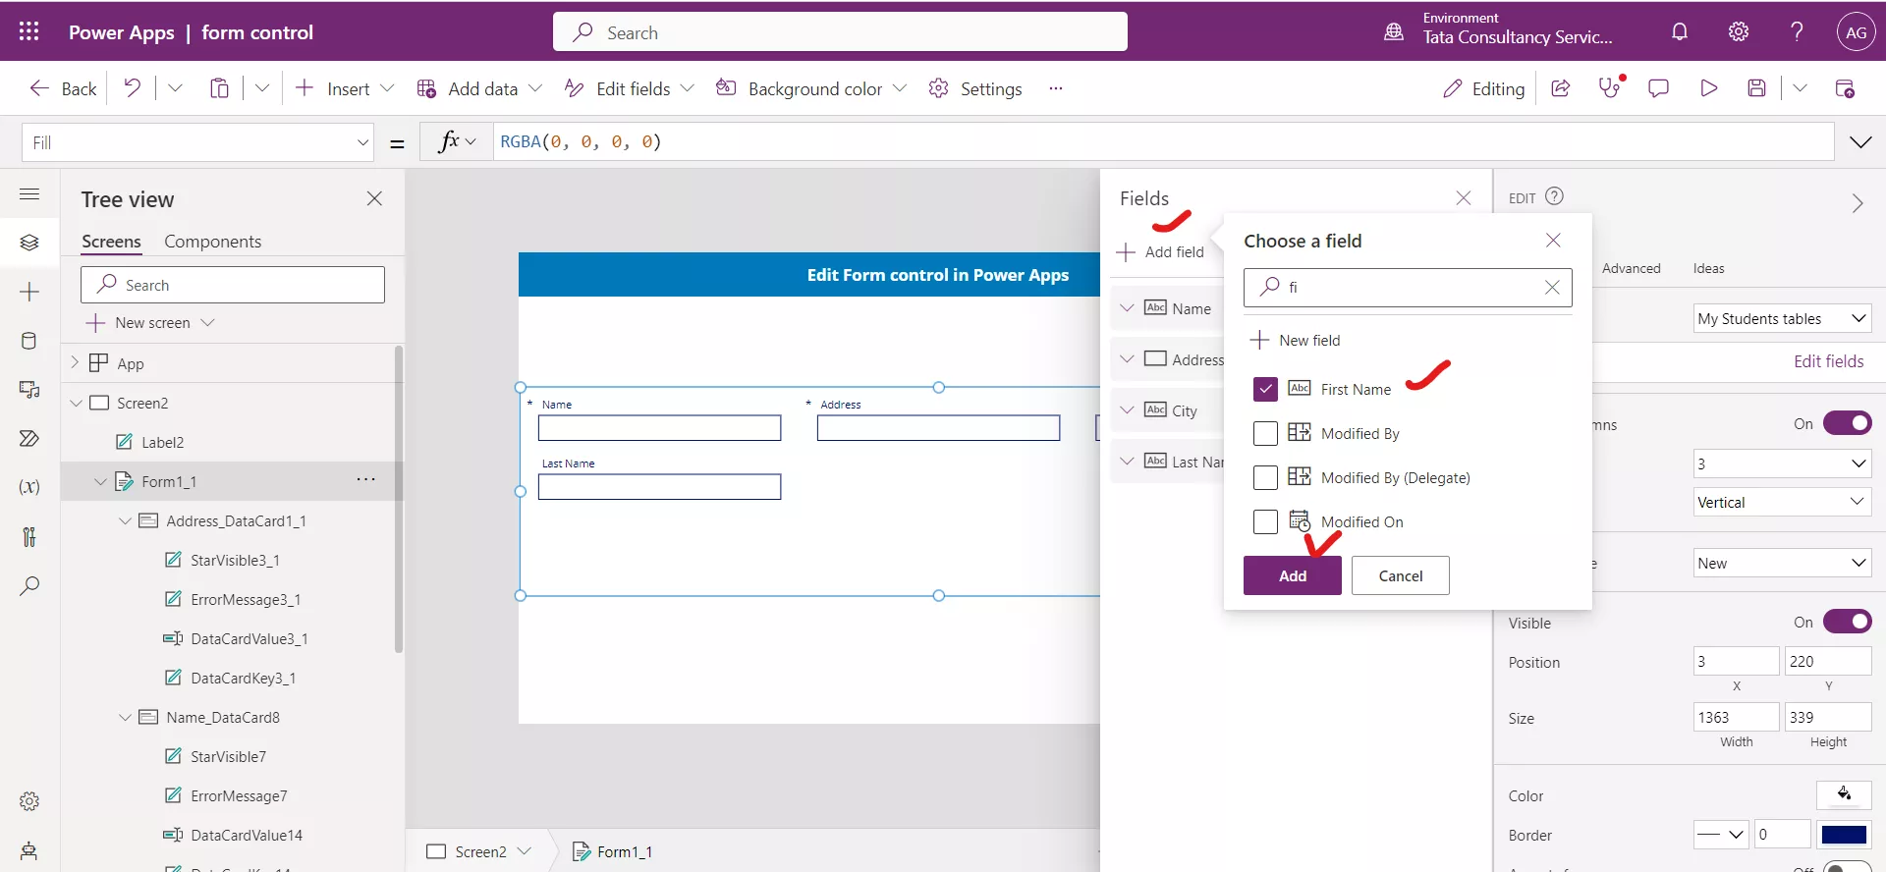Open the notifications bell
Image resolution: width=1886 pixels, height=872 pixels.
(1680, 31)
